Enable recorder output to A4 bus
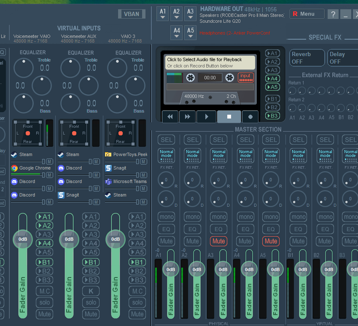 click(272, 79)
